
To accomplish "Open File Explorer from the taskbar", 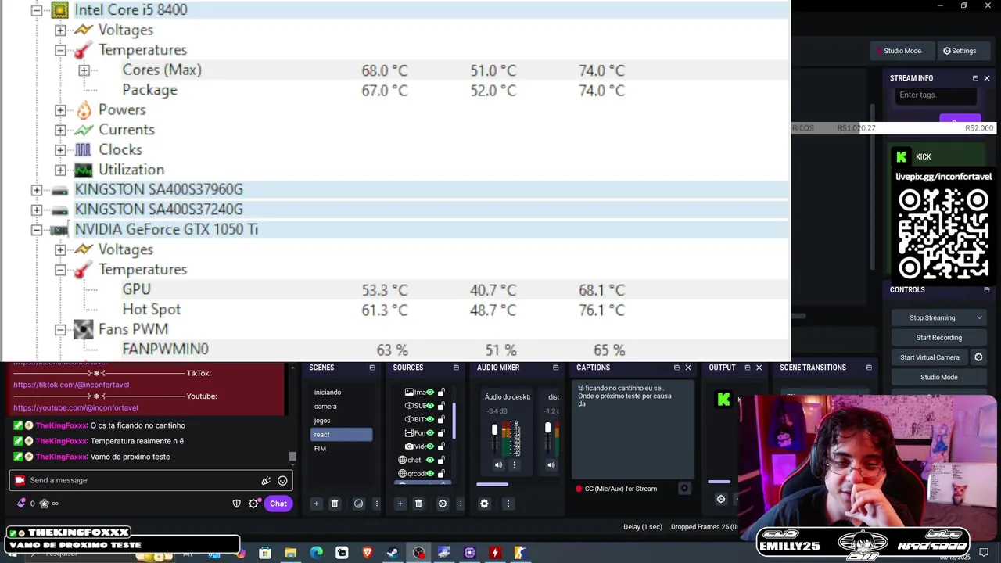I will pos(290,553).
